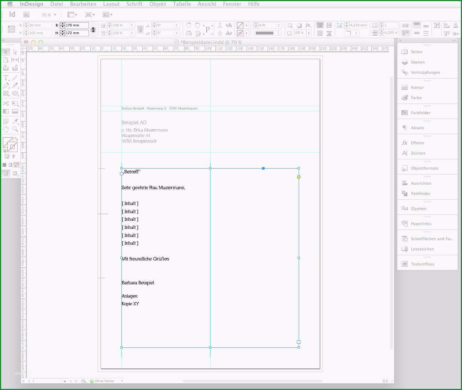The image size is (462, 390).
Task: Open the Bearbeiten menu
Action: [83, 4]
